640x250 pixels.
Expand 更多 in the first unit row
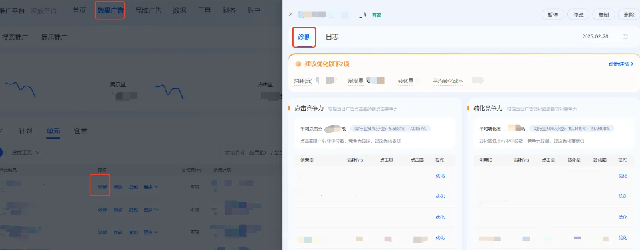(151, 187)
